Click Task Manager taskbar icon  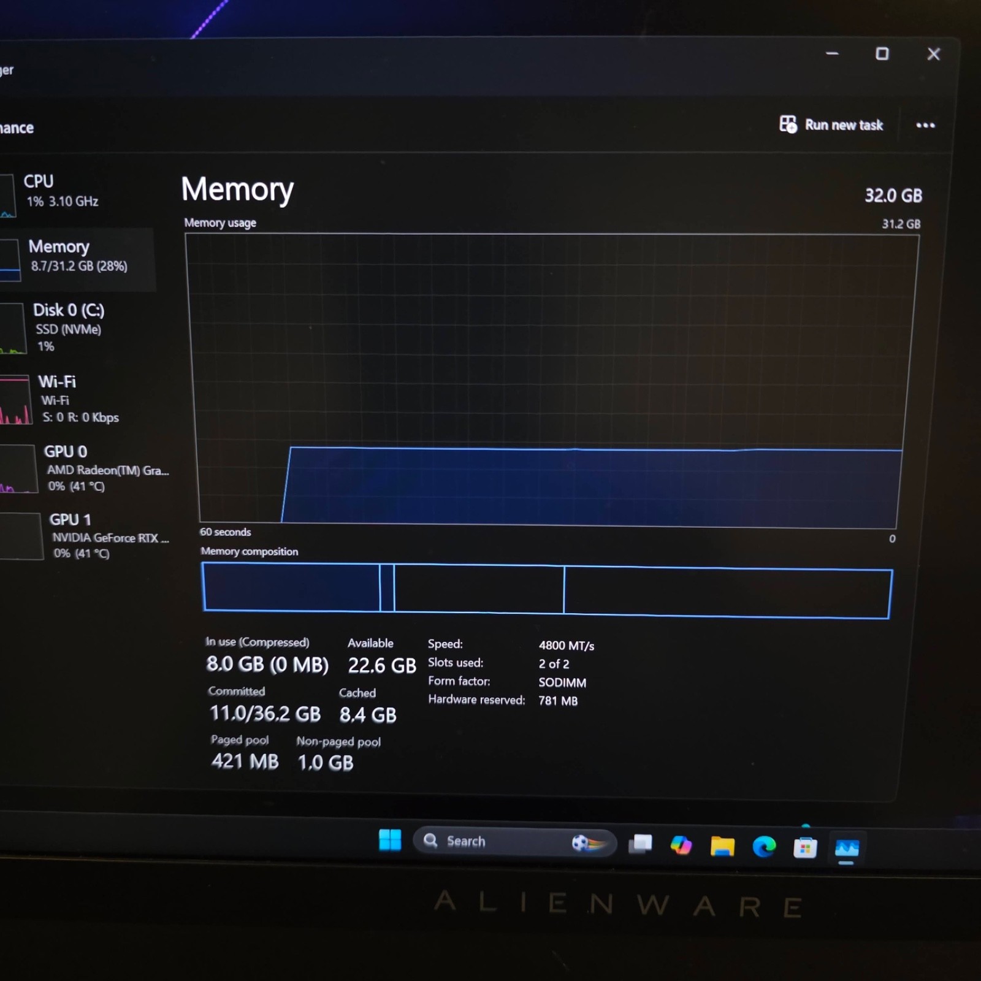click(847, 849)
